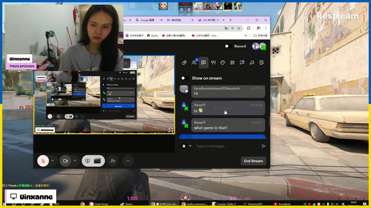
Task: Open the more options ellipsis menu
Action: pyautogui.click(x=128, y=161)
